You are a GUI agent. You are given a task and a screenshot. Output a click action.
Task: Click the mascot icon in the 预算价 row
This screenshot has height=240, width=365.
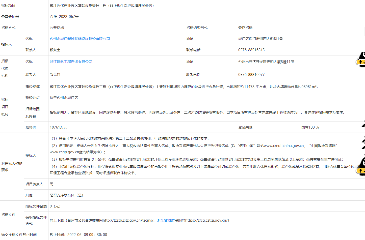(x=363, y=125)
